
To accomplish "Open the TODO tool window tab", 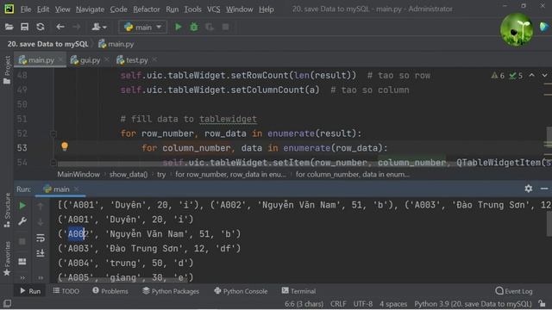I will (x=66, y=291).
